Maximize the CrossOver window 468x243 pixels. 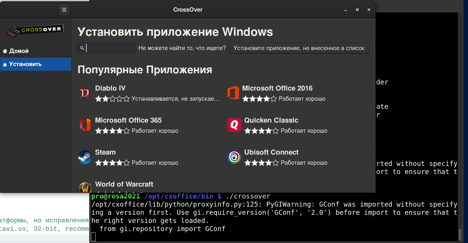[x=357, y=10]
